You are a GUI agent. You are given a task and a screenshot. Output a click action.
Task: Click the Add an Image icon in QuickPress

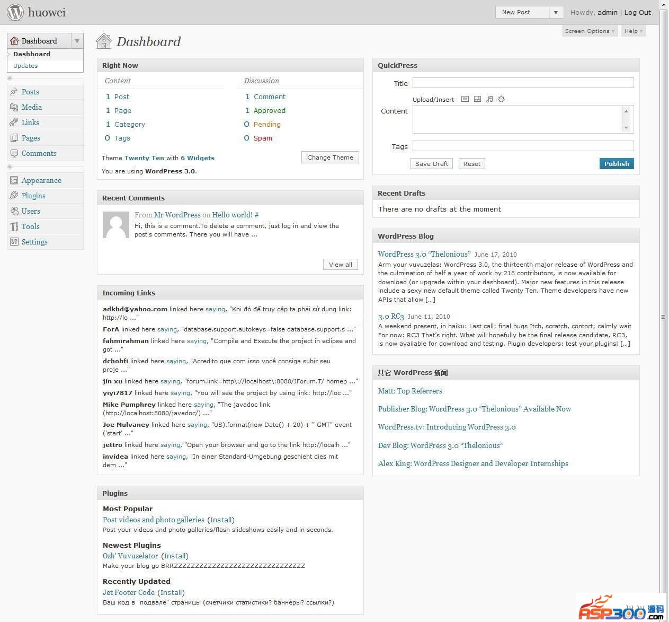click(465, 99)
